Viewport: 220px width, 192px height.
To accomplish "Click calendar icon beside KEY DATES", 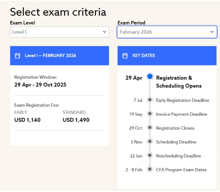I will pyautogui.click(x=125, y=55).
